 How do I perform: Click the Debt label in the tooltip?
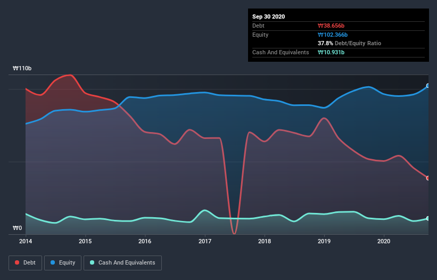click(258, 26)
